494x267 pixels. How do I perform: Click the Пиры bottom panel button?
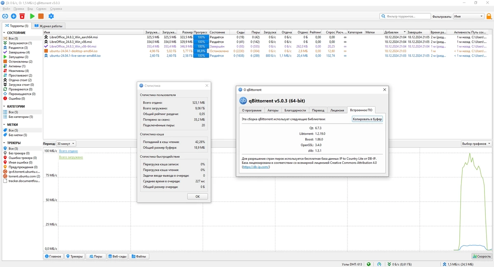pyautogui.click(x=96, y=256)
